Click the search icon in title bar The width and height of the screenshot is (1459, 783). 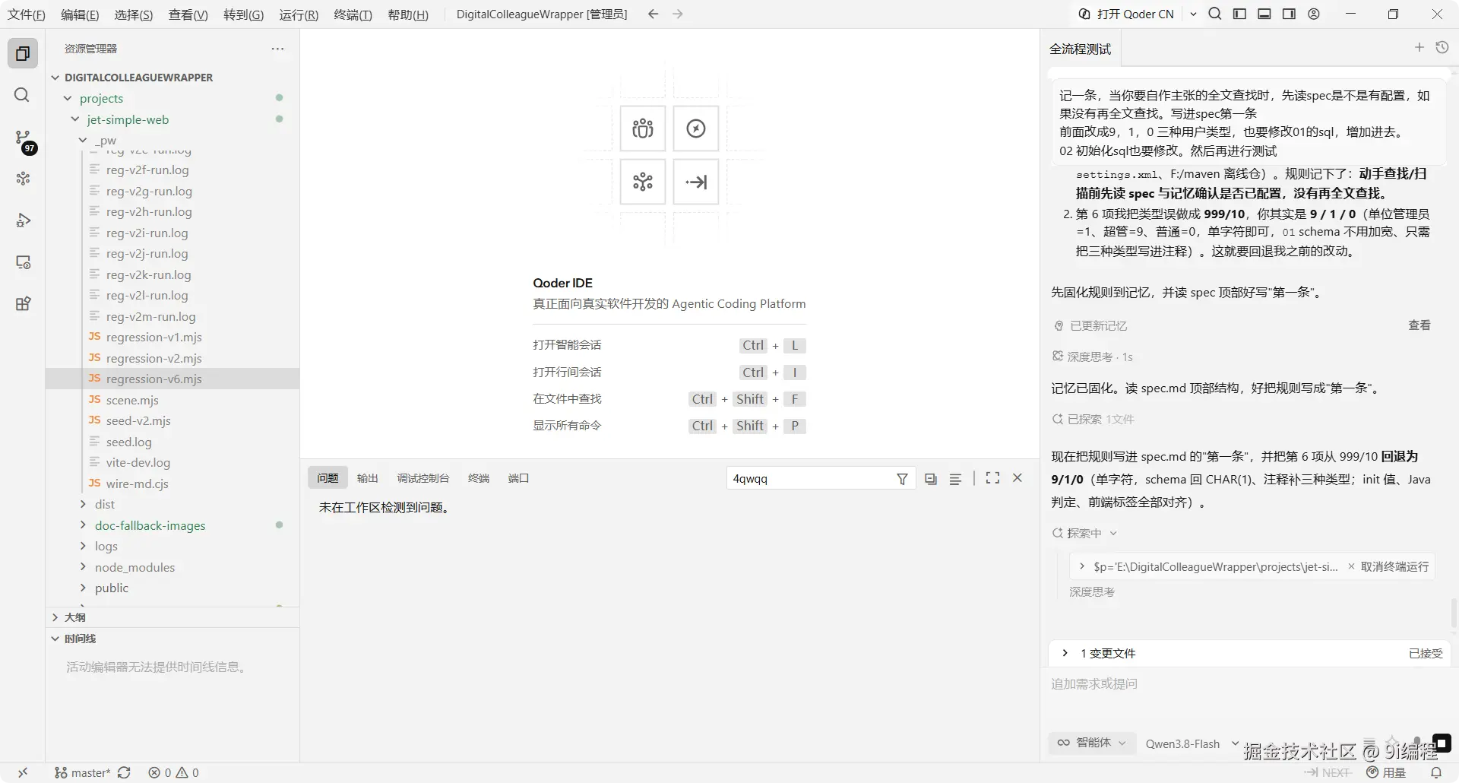pos(1215,14)
